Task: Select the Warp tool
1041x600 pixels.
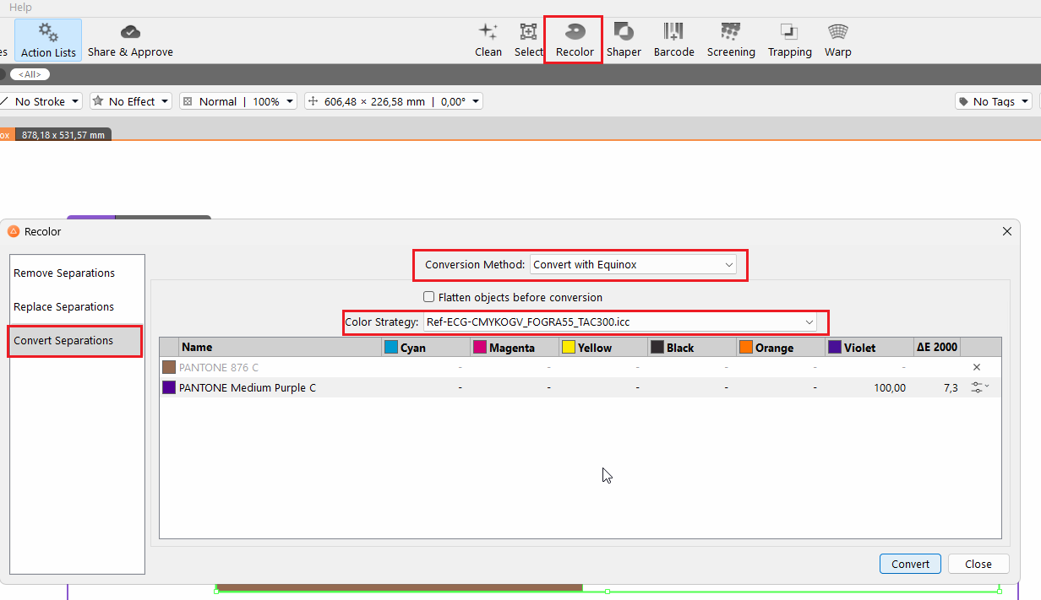Action: point(837,38)
